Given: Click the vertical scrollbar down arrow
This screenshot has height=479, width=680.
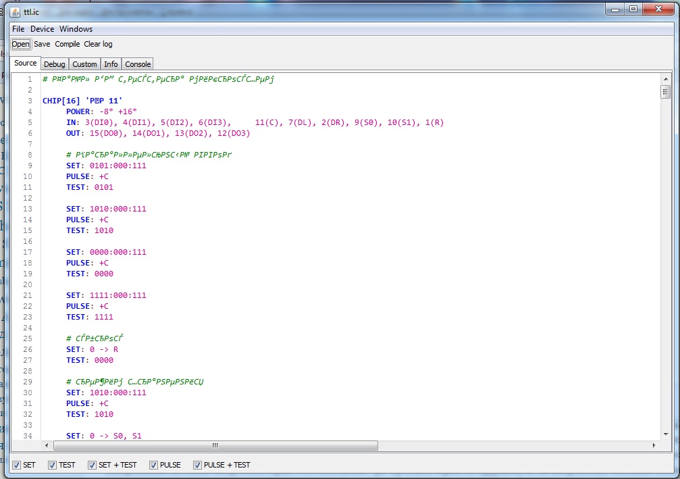Looking at the screenshot, I should [665, 434].
